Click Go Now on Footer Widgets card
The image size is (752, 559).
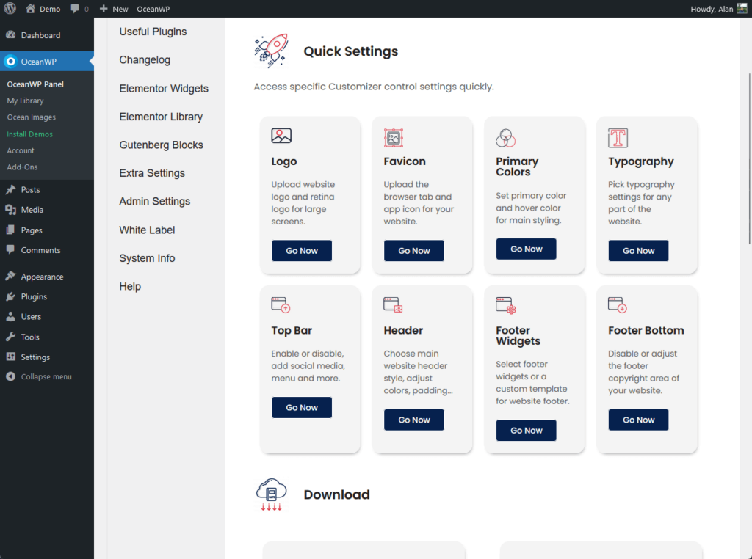tap(526, 430)
